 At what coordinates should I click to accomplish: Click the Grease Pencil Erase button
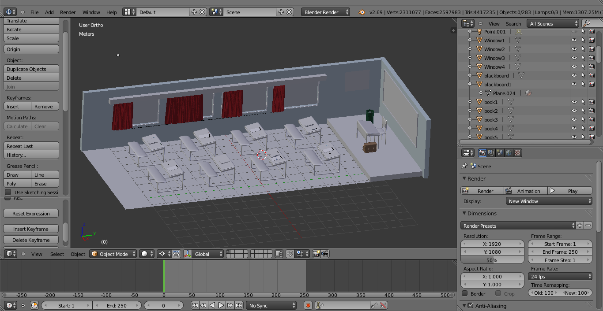tap(45, 184)
